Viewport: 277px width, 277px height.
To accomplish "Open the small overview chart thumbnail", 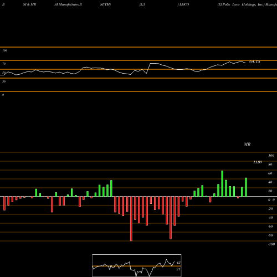I will point(137,265).
